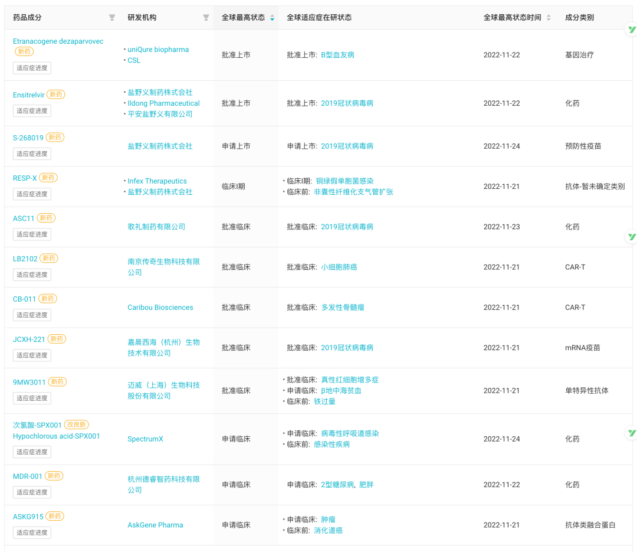Click the filter icon in 药品成分 header
The image size is (637, 552).
coord(112,18)
